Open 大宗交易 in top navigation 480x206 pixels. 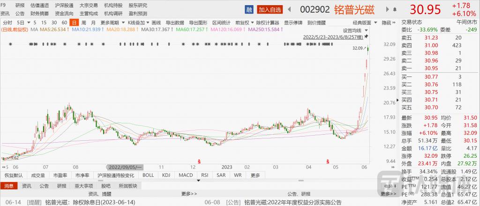(89, 6)
